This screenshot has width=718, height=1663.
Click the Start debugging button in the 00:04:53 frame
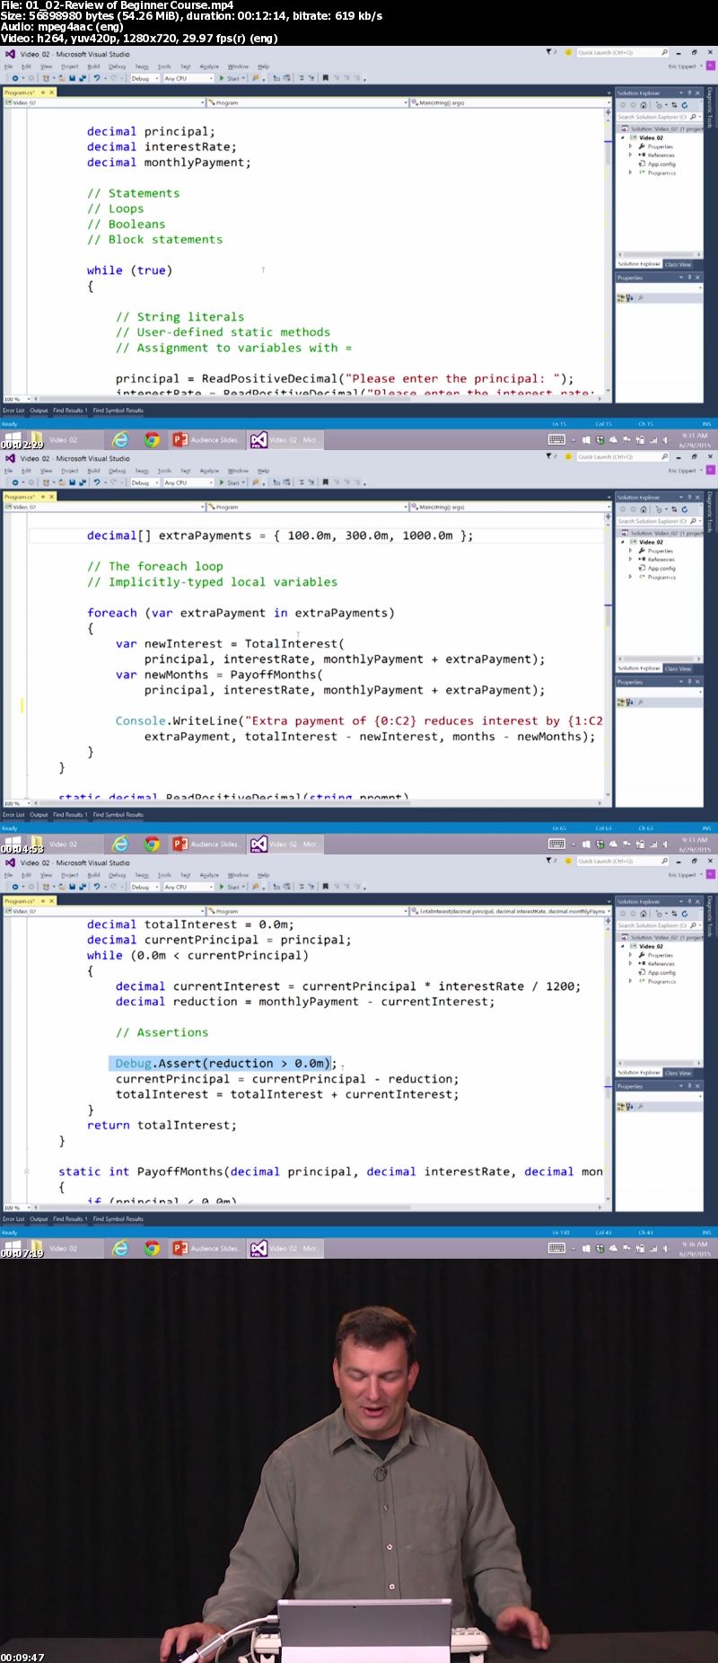click(x=231, y=482)
